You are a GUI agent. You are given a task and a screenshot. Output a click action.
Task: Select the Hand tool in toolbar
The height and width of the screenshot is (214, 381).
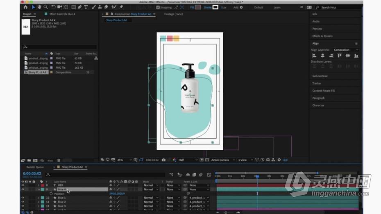pos(39,7)
